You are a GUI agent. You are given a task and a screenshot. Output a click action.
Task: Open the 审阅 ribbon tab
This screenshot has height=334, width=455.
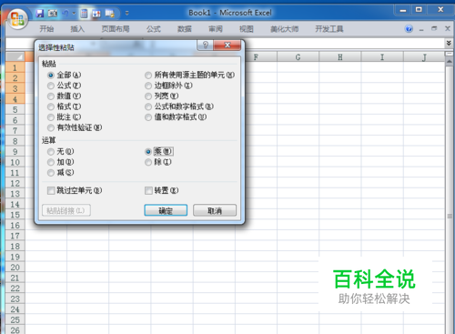pyautogui.click(x=216, y=29)
